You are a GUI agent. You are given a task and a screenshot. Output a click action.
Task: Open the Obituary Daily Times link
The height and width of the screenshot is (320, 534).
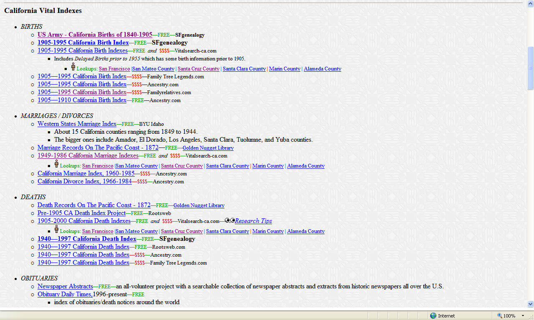pyautogui.click(x=65, y=294)
